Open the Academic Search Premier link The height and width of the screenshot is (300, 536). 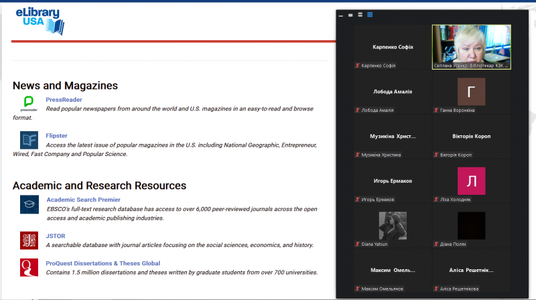click(83, 200)
